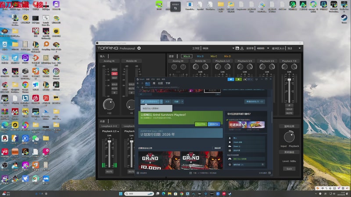Viewport: 351px width, 197px height.
Task: Open the 库 (Library) tab in Steam
Action: coord(154,83)
